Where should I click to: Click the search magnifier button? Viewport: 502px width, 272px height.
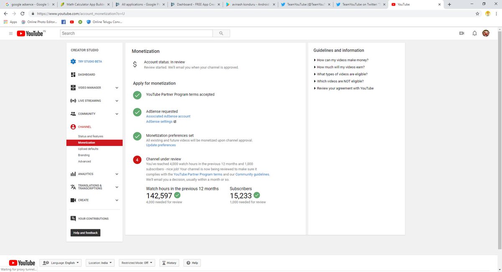click(x=221, y=33)
